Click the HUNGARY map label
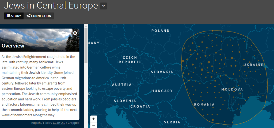The image size is (274, 128). tap(162, 91)
